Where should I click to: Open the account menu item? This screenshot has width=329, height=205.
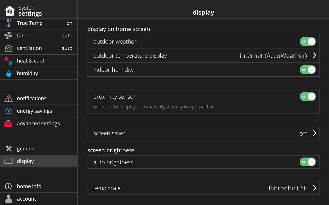click(39, 199)
